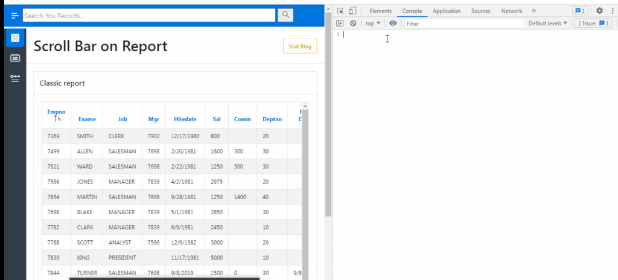Expand the Default levels dropdown
Image resolution: width=618 pixels, height=280 pixels.
pyautogui.click(x=548, y=24)
